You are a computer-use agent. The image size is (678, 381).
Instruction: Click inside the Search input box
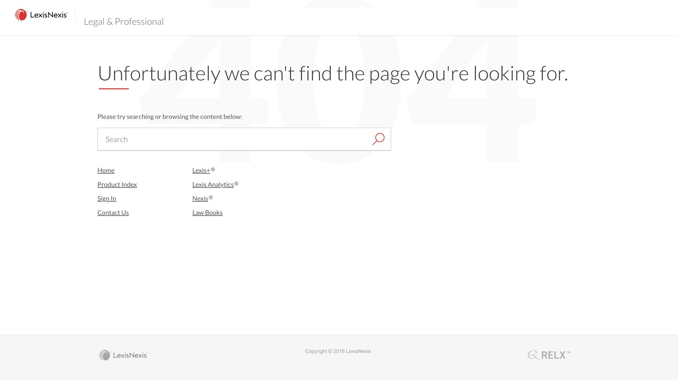click(x=212, y=139)
